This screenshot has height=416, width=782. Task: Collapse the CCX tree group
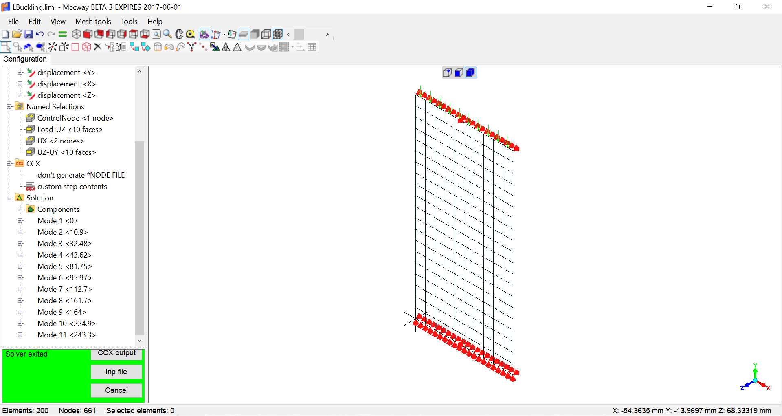coord(9,164)
